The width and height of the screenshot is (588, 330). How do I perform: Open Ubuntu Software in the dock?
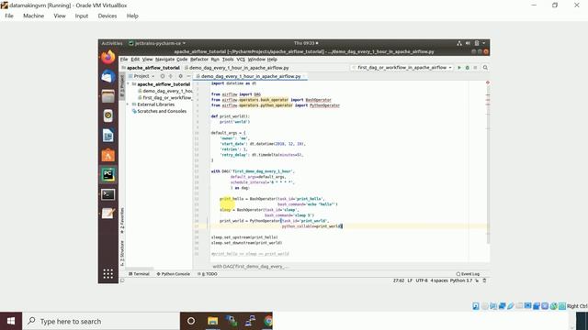[108, 155]
